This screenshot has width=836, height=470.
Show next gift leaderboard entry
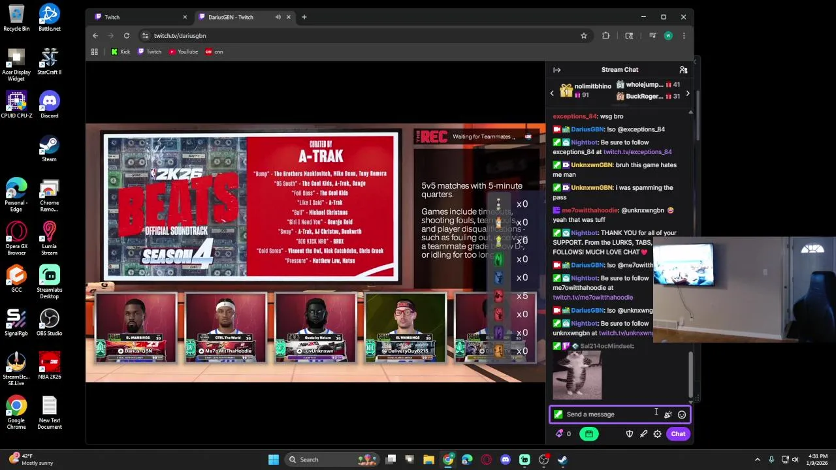(687, 93)
